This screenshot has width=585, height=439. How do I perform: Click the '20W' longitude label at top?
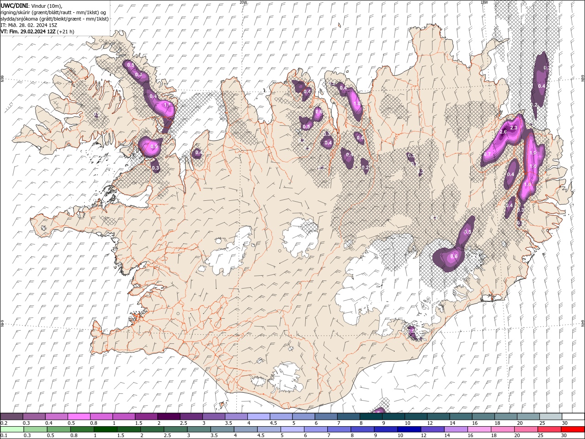[243, 2]
